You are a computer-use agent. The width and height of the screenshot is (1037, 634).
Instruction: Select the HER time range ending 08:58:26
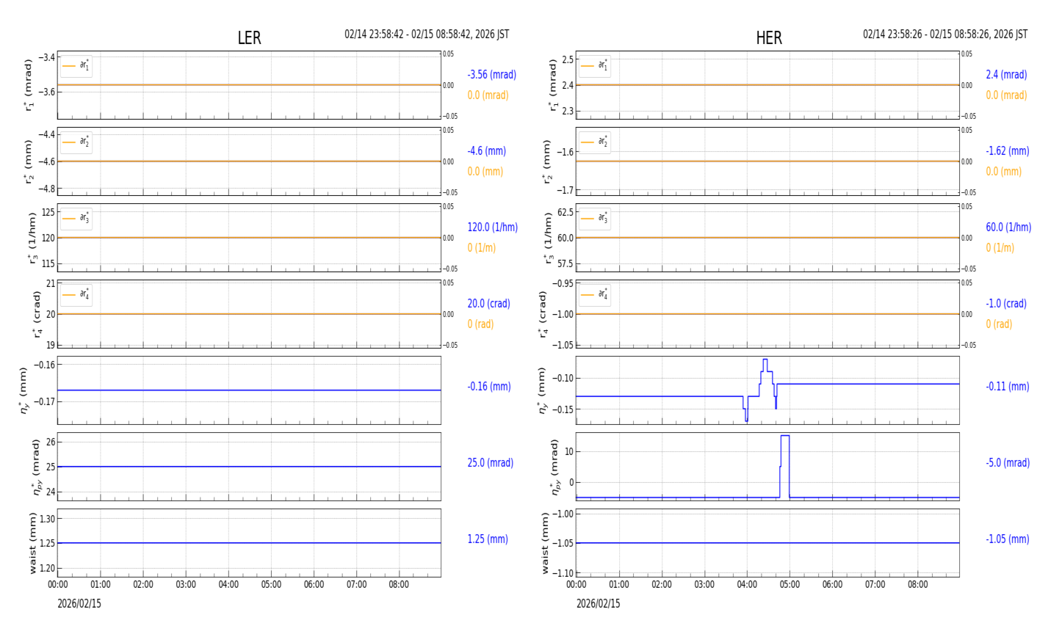pos(945,34)
